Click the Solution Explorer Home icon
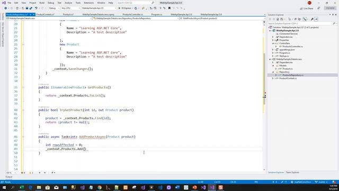Viewport: 339px width, 191px height. (278, 19)
